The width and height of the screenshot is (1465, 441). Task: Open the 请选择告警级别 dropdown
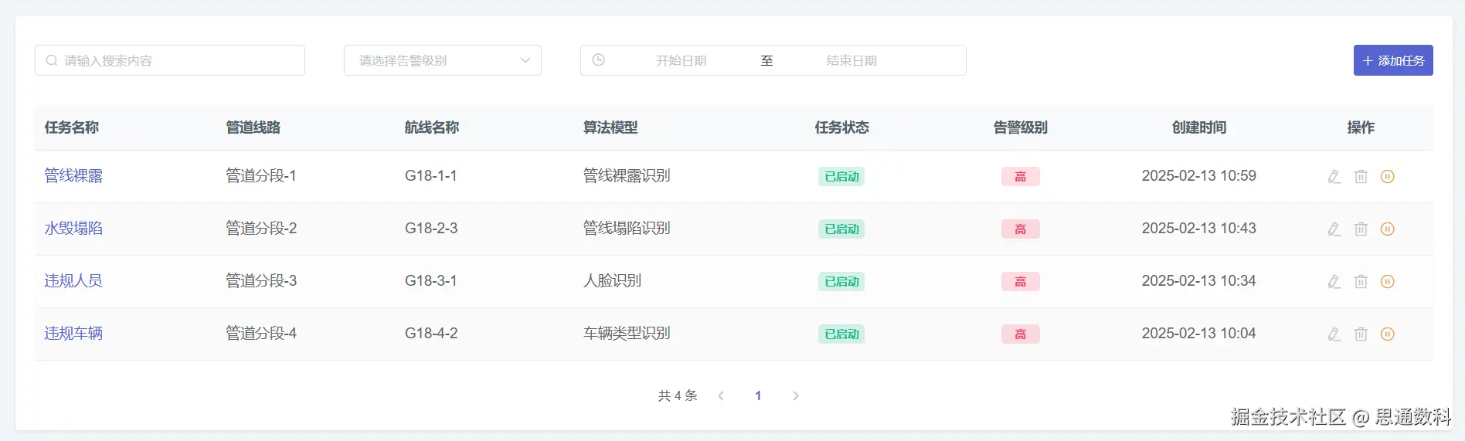442,60
